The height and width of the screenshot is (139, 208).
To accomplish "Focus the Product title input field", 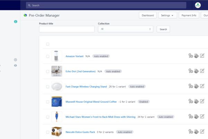I will pyautogui.click(x=67, y=29).
